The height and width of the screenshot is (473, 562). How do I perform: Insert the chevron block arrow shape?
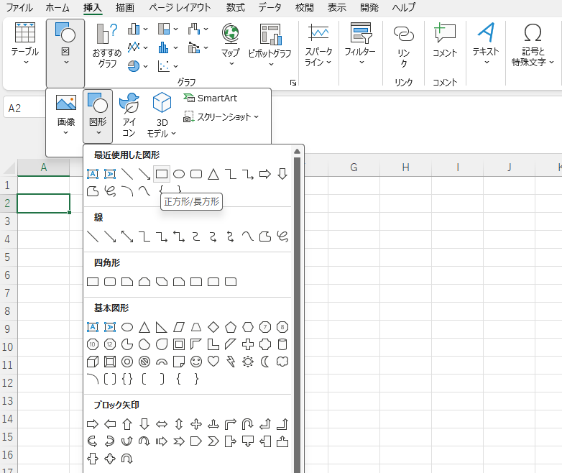[x=213, y=441]
